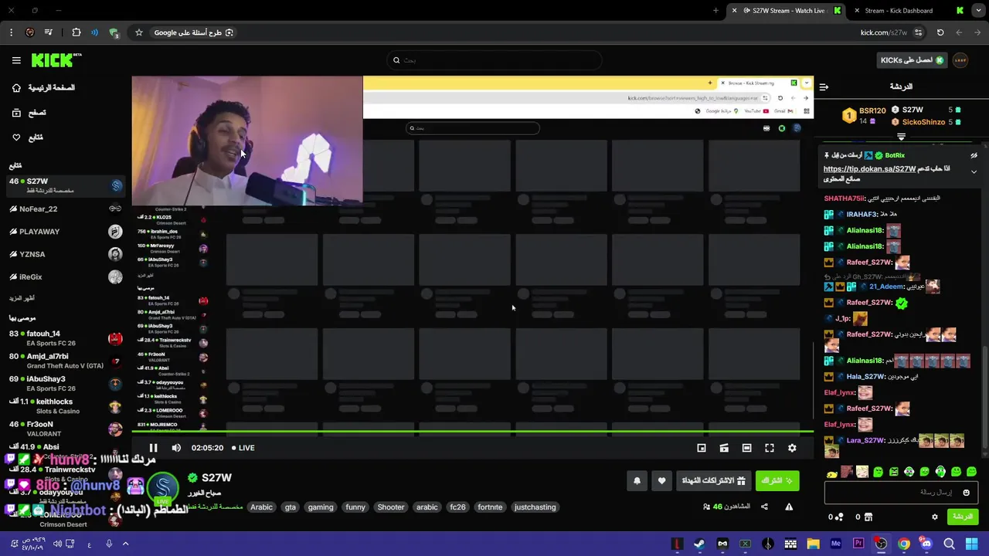
Task: Collapse the pinned BotRix message
Action: pos(974,171)
